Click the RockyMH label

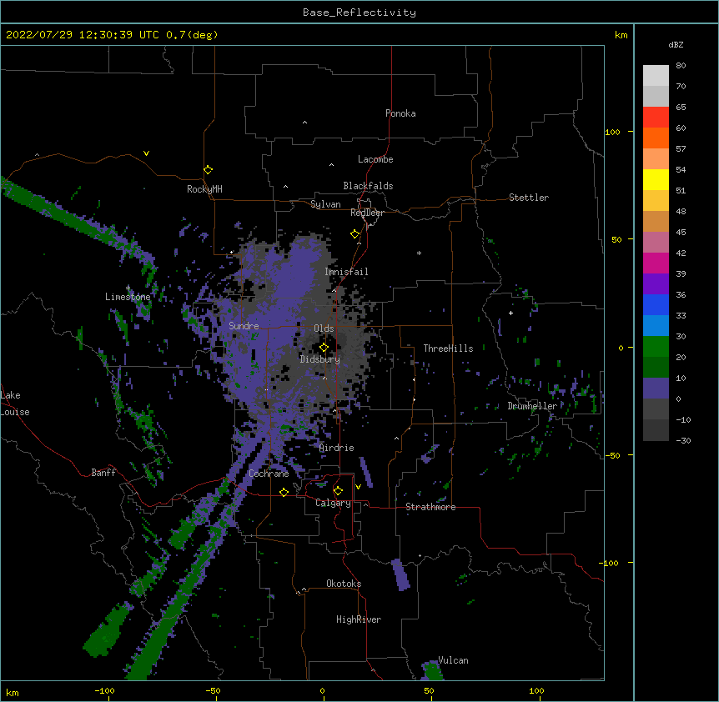204,189
